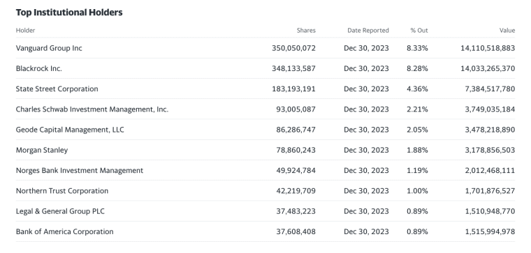Click the 1.88% out value
This screenshot has height=253, width=531.
[x=417, y=150]
